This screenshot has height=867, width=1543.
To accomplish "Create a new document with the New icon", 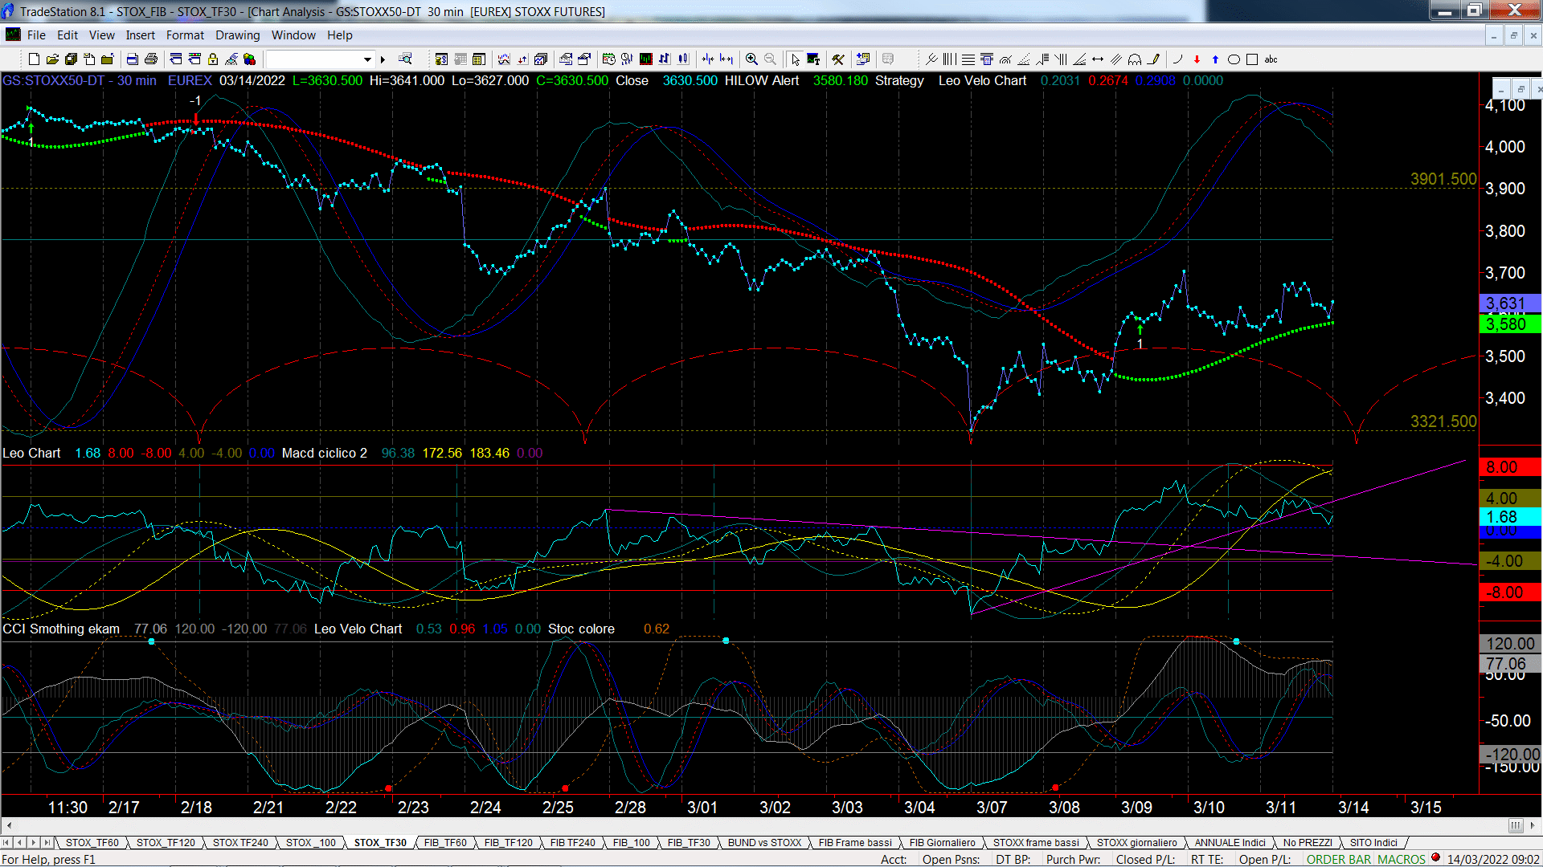I will 34,59.
